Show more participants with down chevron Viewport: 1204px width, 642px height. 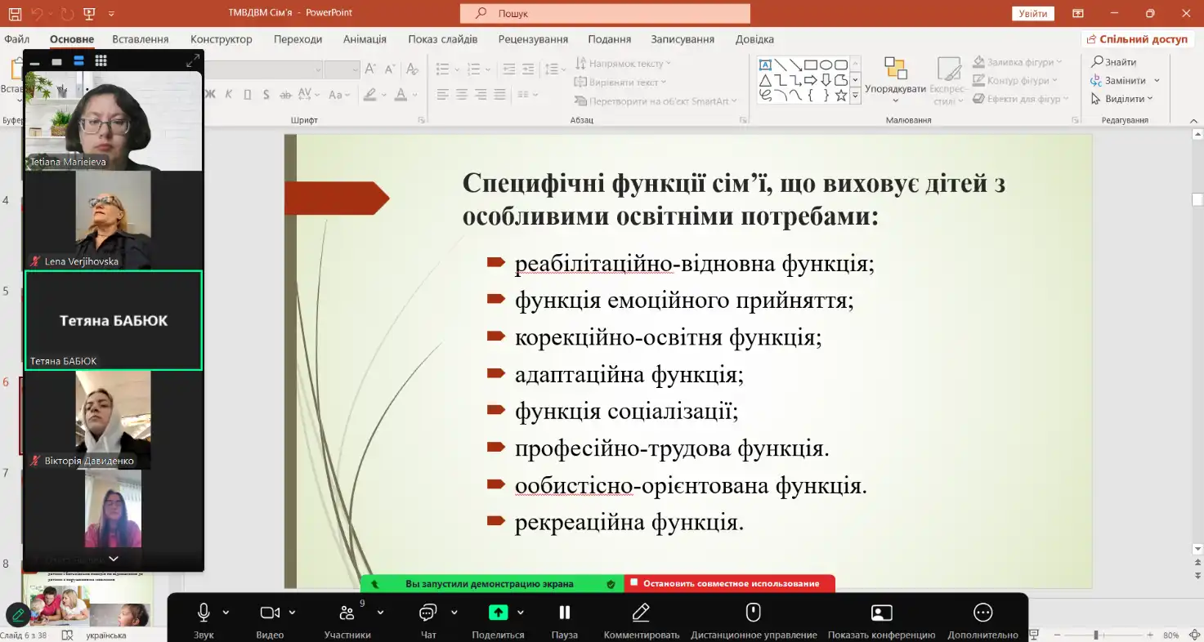coord(114,559)
